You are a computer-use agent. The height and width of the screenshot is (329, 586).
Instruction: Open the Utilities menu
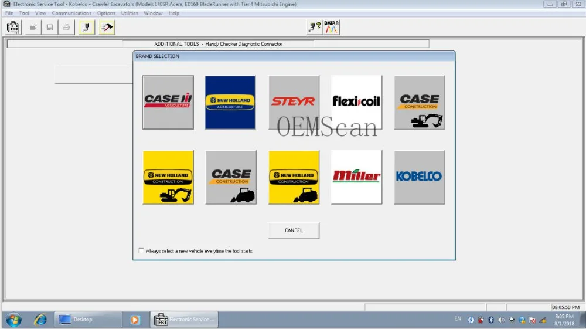[x=130, y=13]
